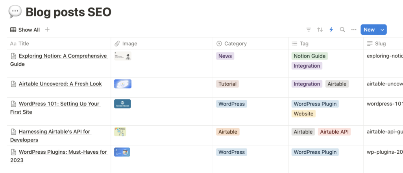Click WordPress Plugin tag in WordPress 101 row

[315, 104]
